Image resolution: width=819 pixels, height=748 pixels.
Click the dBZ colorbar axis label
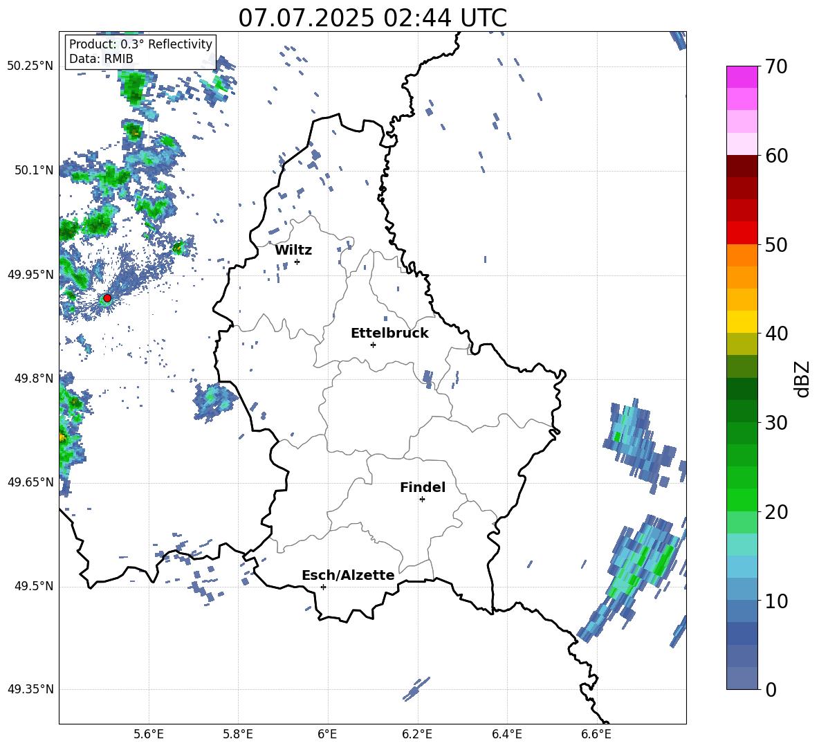802,378
